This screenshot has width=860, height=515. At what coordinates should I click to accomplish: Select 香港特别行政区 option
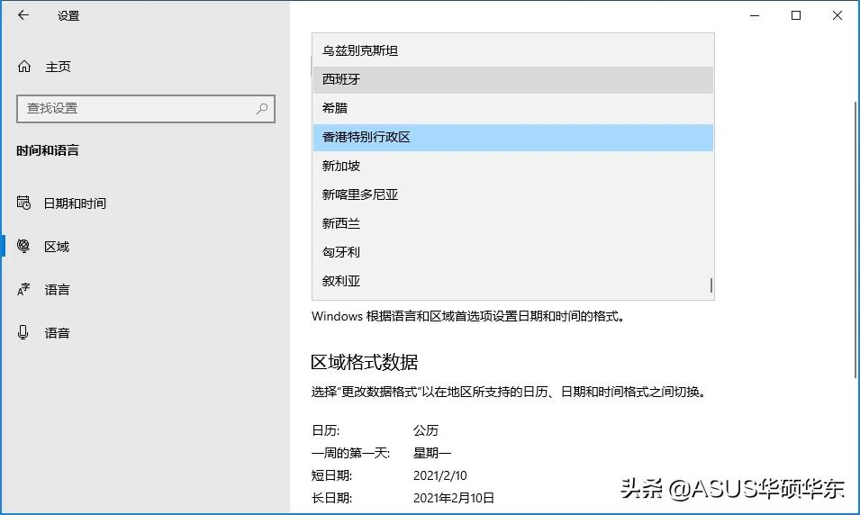[x=512, y=137]
